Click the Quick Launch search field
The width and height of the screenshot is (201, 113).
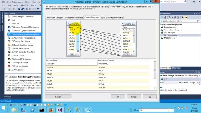pos(172,1)
